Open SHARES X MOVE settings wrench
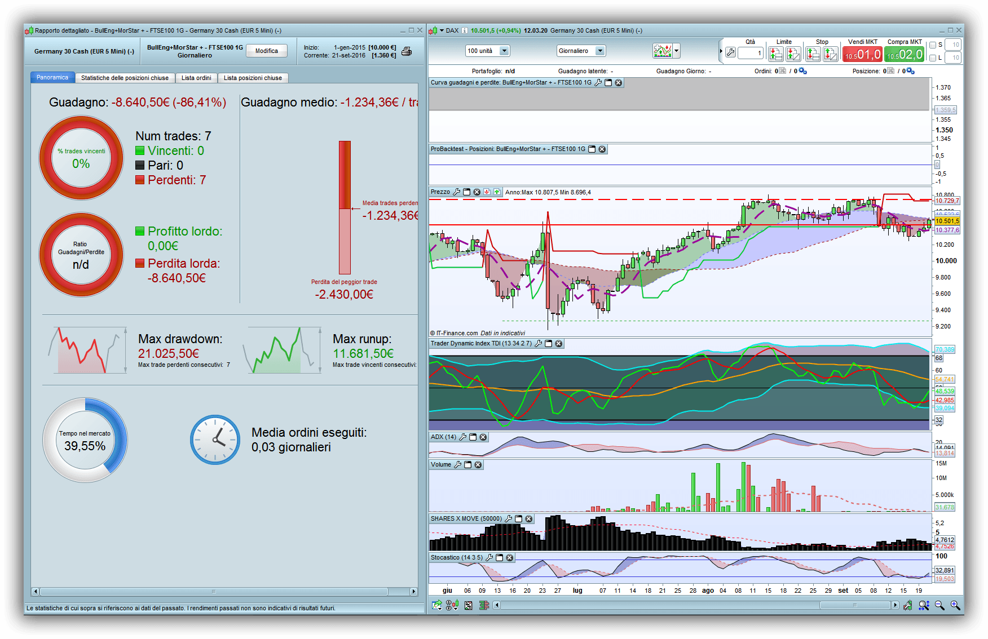This screenshot has width=988, height=639. point(509,519)
